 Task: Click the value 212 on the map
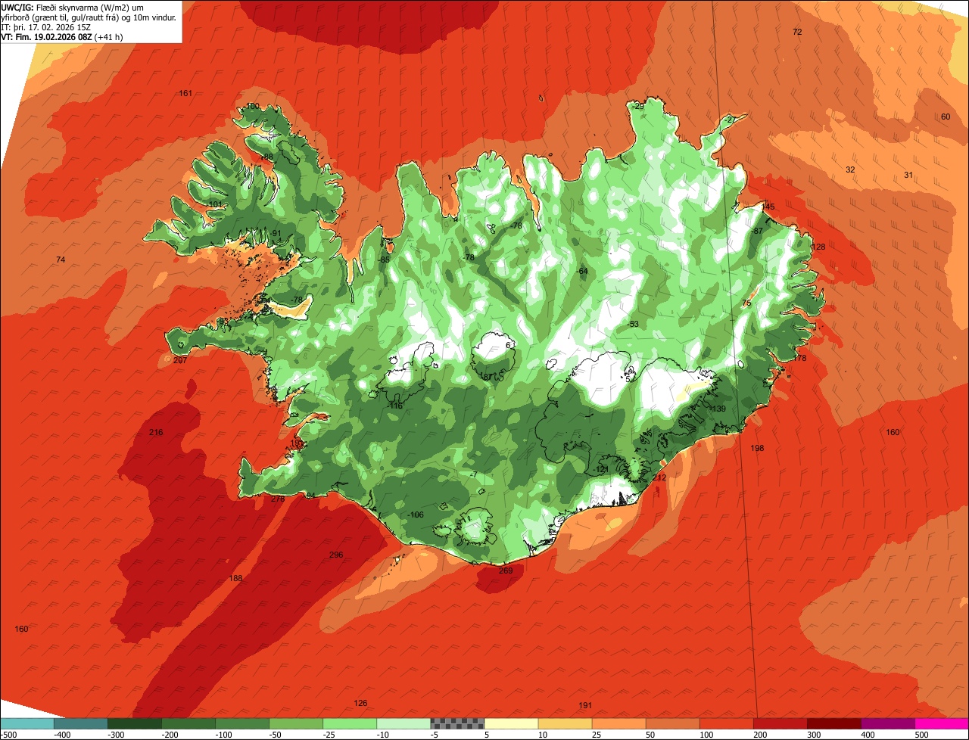[659, 477]
